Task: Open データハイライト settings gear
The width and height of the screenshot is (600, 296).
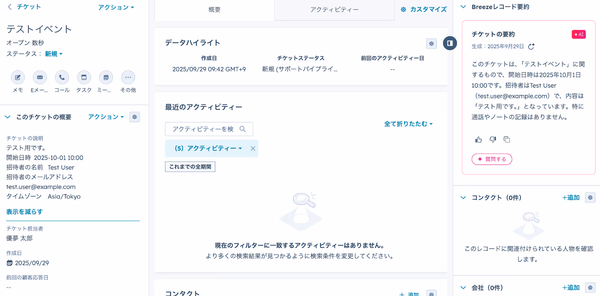Action: tap(432, 44)
